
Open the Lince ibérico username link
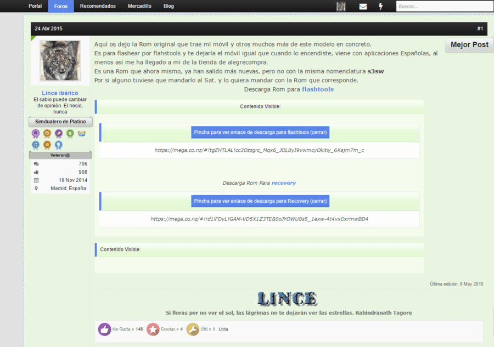(60, 93)
